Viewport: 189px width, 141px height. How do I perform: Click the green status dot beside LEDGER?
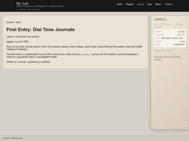[164, 19]
